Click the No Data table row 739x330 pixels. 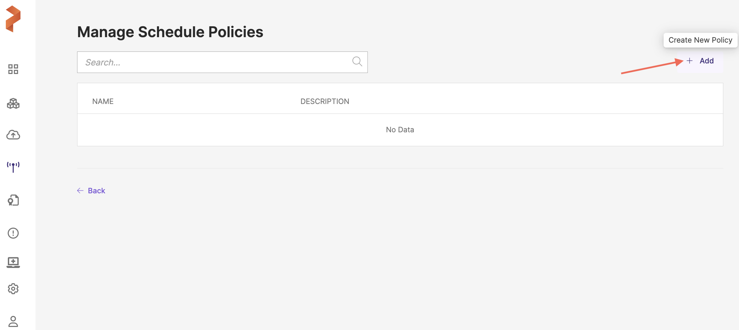(x=400, y=130)
